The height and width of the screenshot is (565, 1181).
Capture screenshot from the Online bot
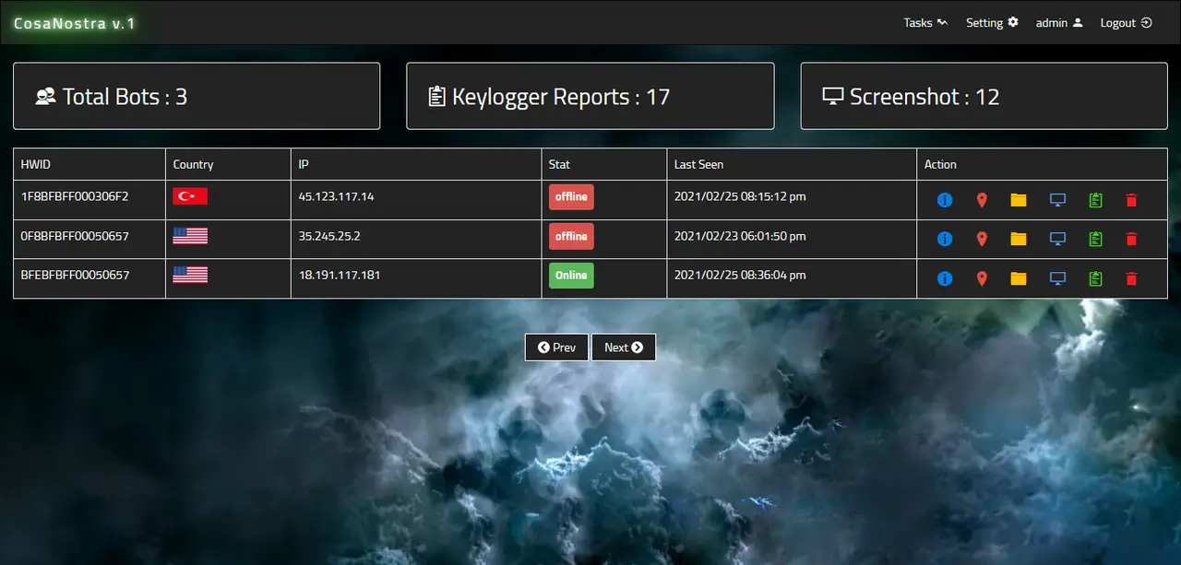point(1057,277)
